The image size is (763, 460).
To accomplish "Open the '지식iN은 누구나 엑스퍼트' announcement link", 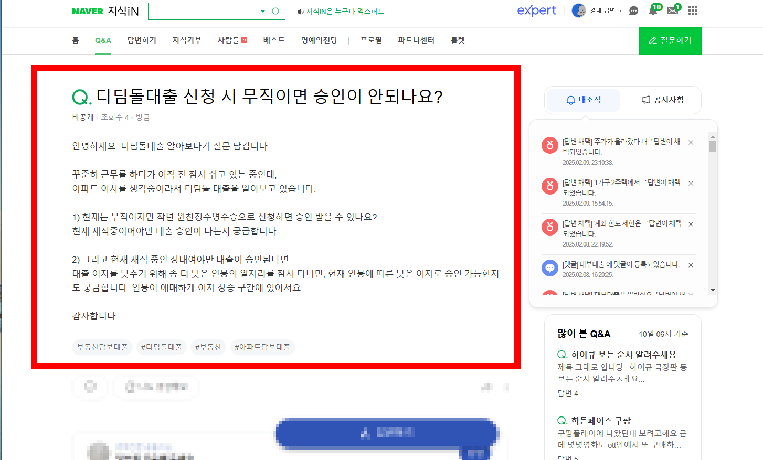I will point(345,12).
